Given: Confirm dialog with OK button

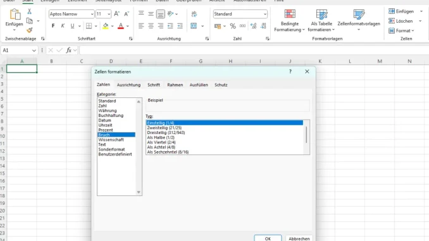Looking at the screenshot, I should (268, 238).
